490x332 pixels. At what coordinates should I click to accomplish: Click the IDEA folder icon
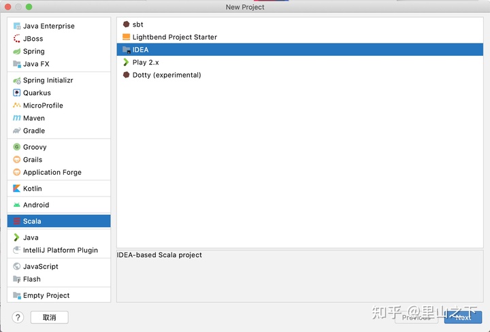point(127,50)
